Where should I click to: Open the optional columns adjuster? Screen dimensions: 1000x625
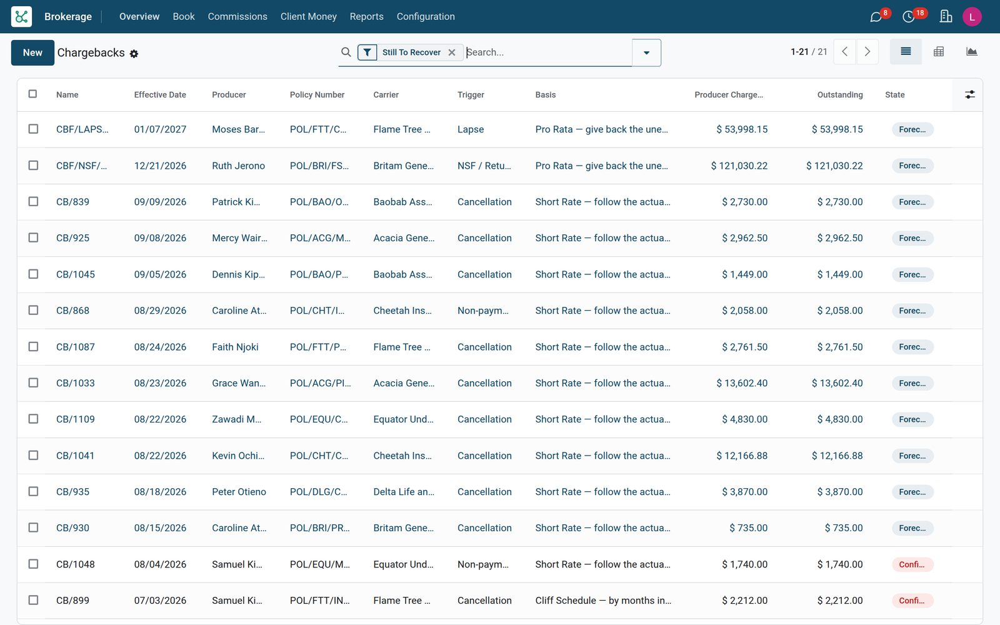tap(969, 94)
